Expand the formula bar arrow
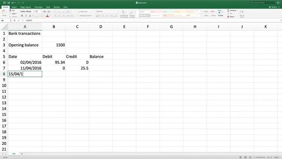Viewport: 282px width, 159px height. pos(281,20)
